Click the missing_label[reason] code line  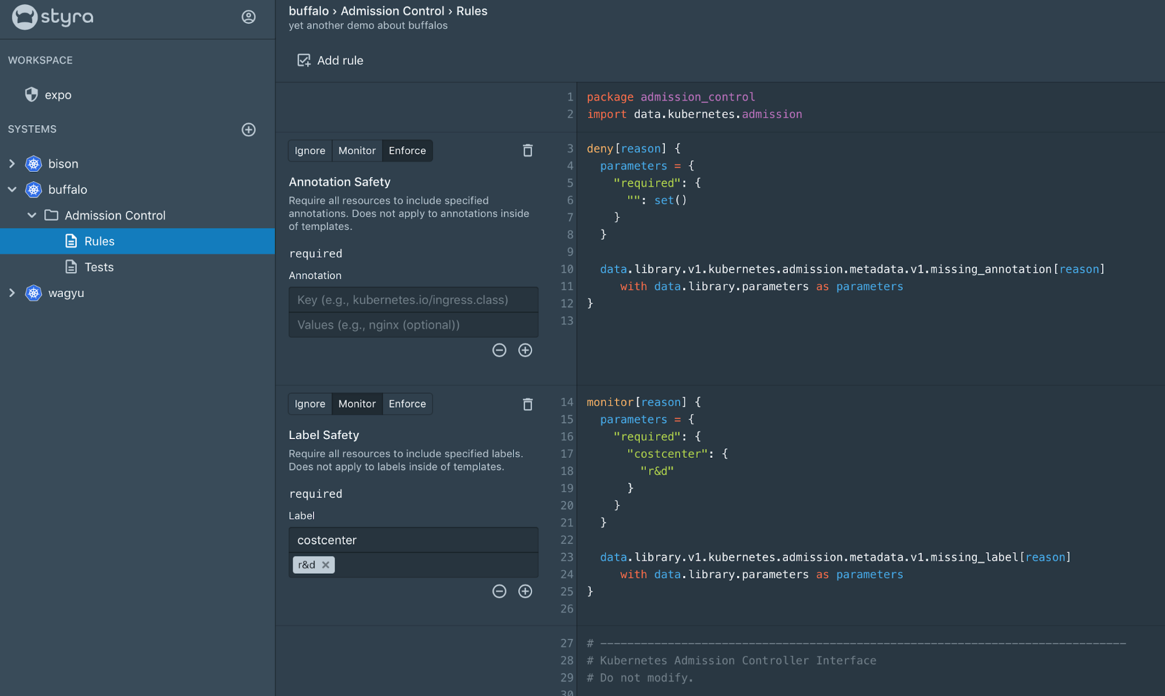click(835, 557)
